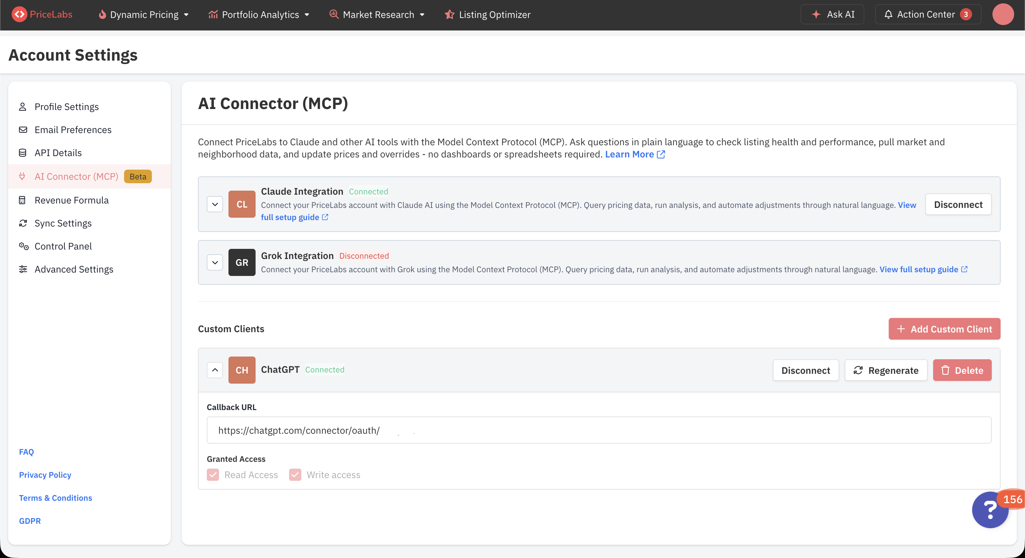Click the Sync Settings refresh icon
The height and width of the screenshot is (558, 1025).
pos(23,223)
